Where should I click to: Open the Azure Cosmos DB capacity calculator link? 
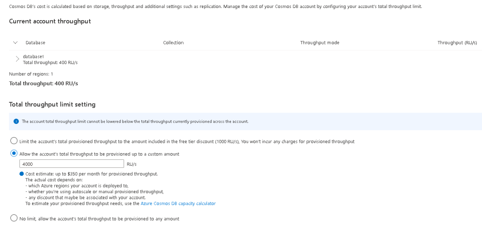[178, 204]
